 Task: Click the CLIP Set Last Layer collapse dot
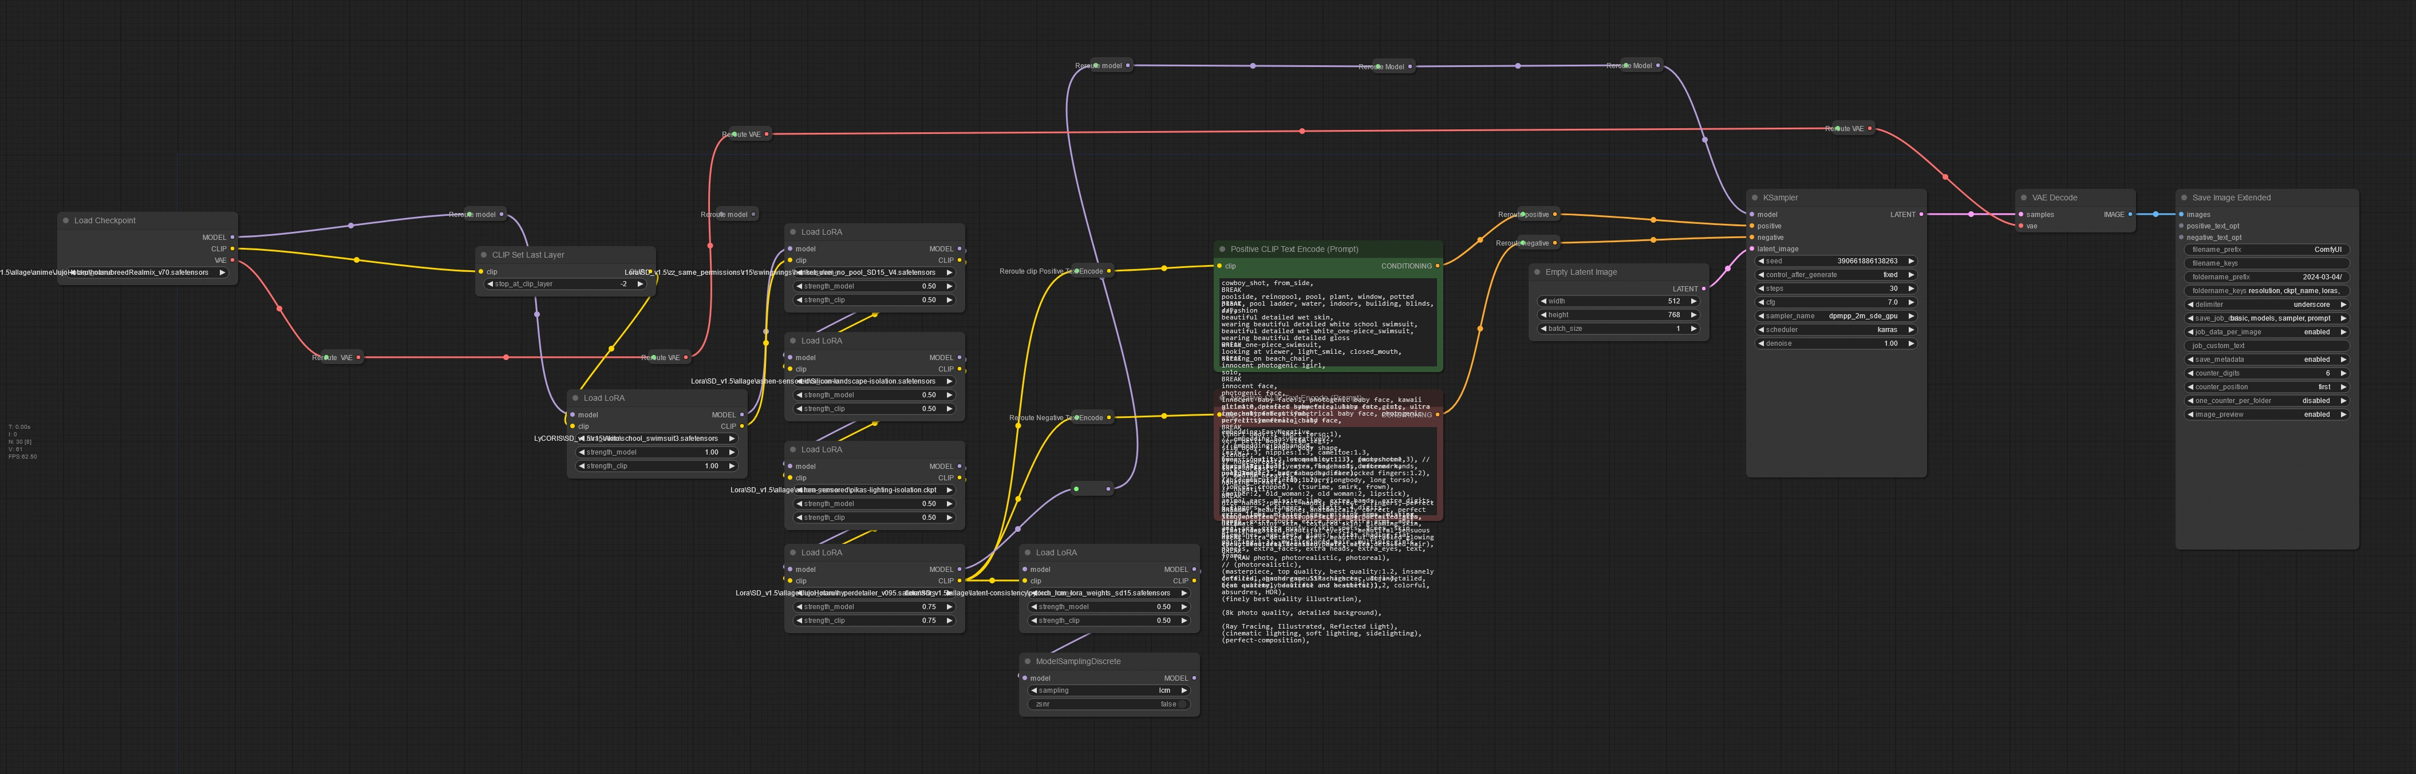[484, 255]
